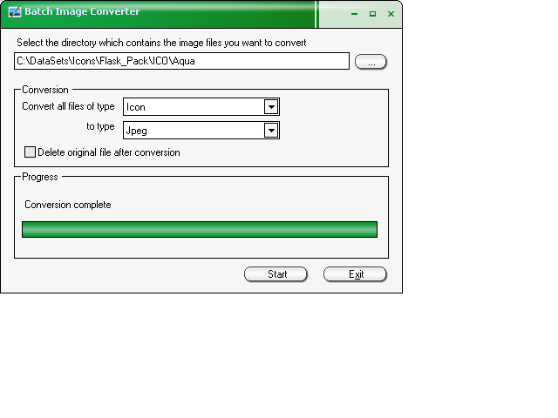Screen dimensions: 558x418
Task: Open the directory browse button with ellipsis
Action: tap(371, 62)
